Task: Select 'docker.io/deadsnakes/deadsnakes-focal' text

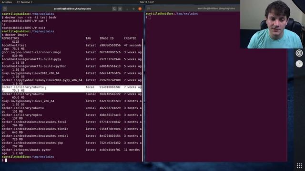Action: click(34, 122)
